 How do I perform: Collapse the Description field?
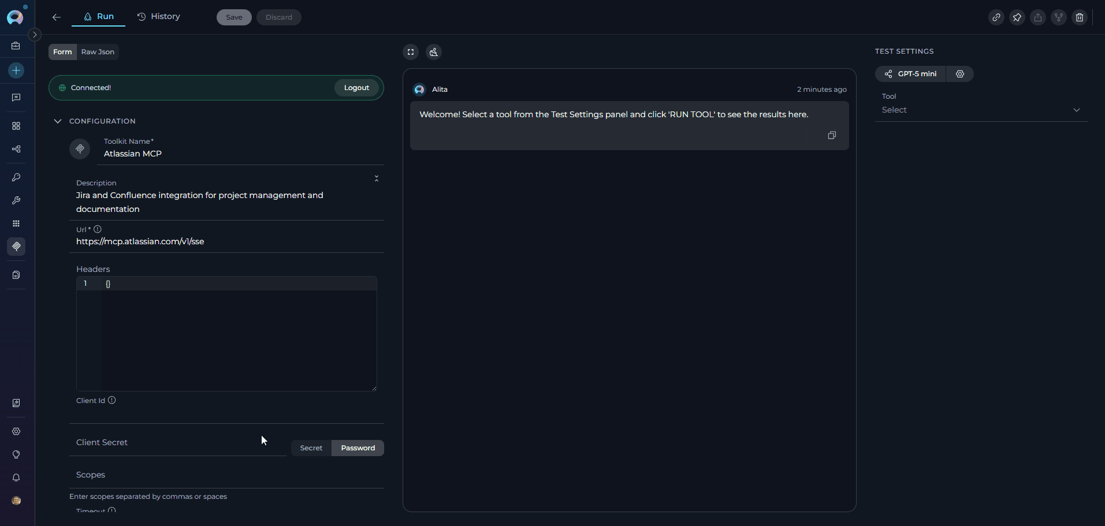[377, 179]
